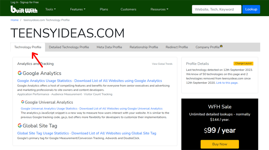Screen dimensions: 269x150
Task: Click teensyideas.com Technology Profile breadcrumb text
Action: tap(46, 20)
